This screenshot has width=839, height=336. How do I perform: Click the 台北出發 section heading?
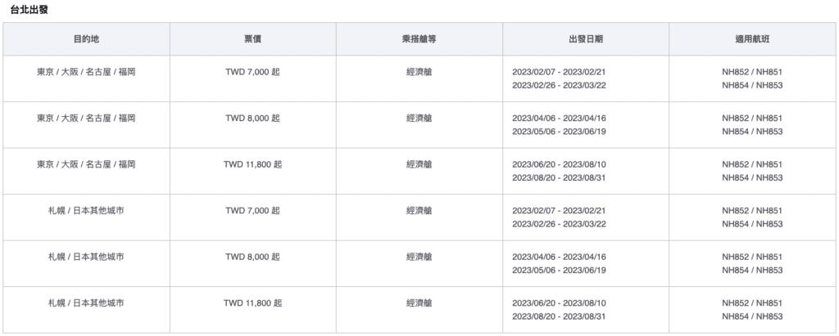pos(29,10)
